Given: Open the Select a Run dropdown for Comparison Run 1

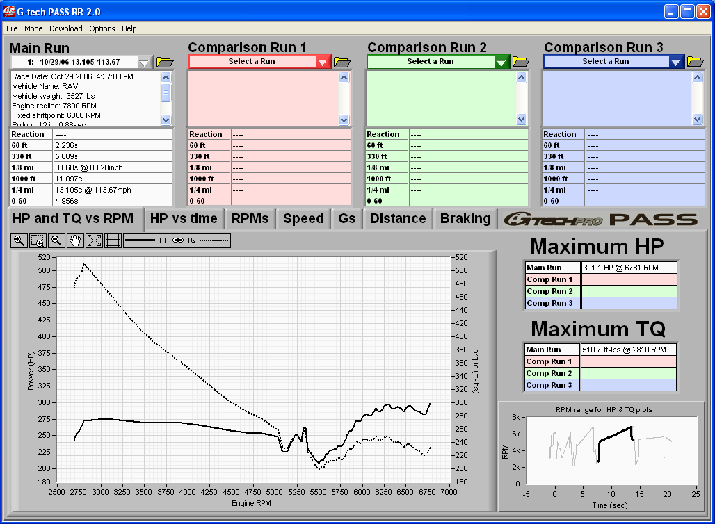Looking at the screenshot, I should tap(321, 62).
